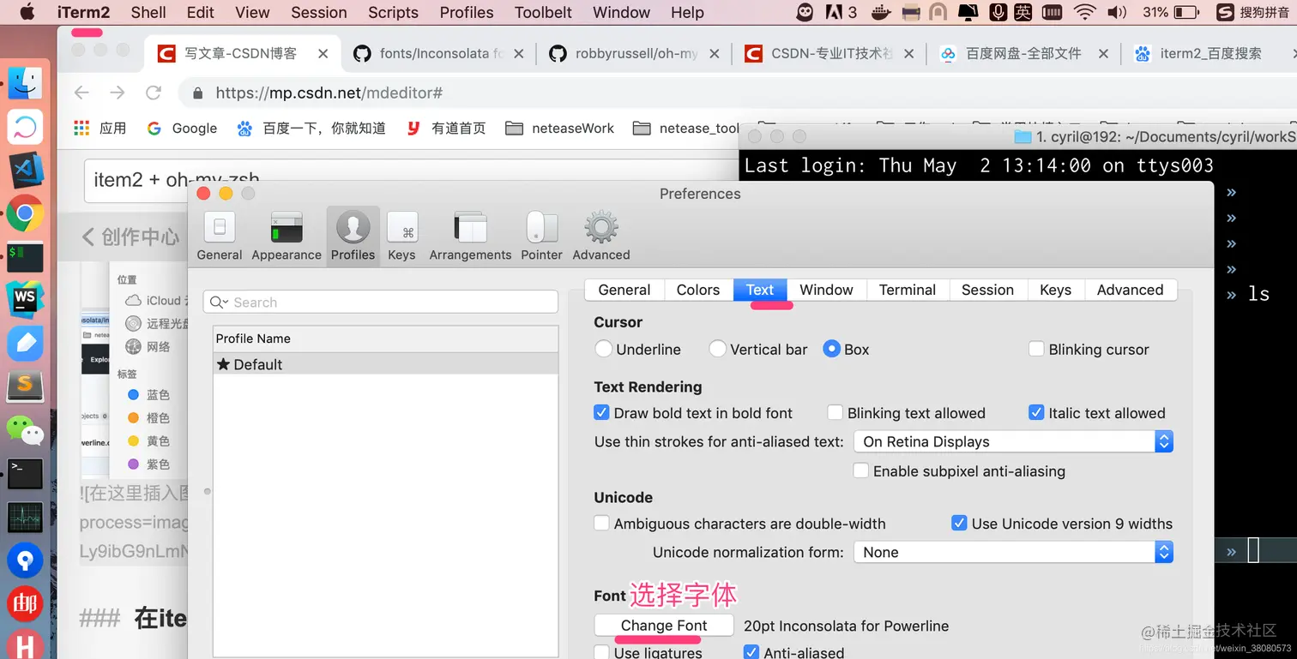Toggle Ambiguous characters are double-width

602,523
